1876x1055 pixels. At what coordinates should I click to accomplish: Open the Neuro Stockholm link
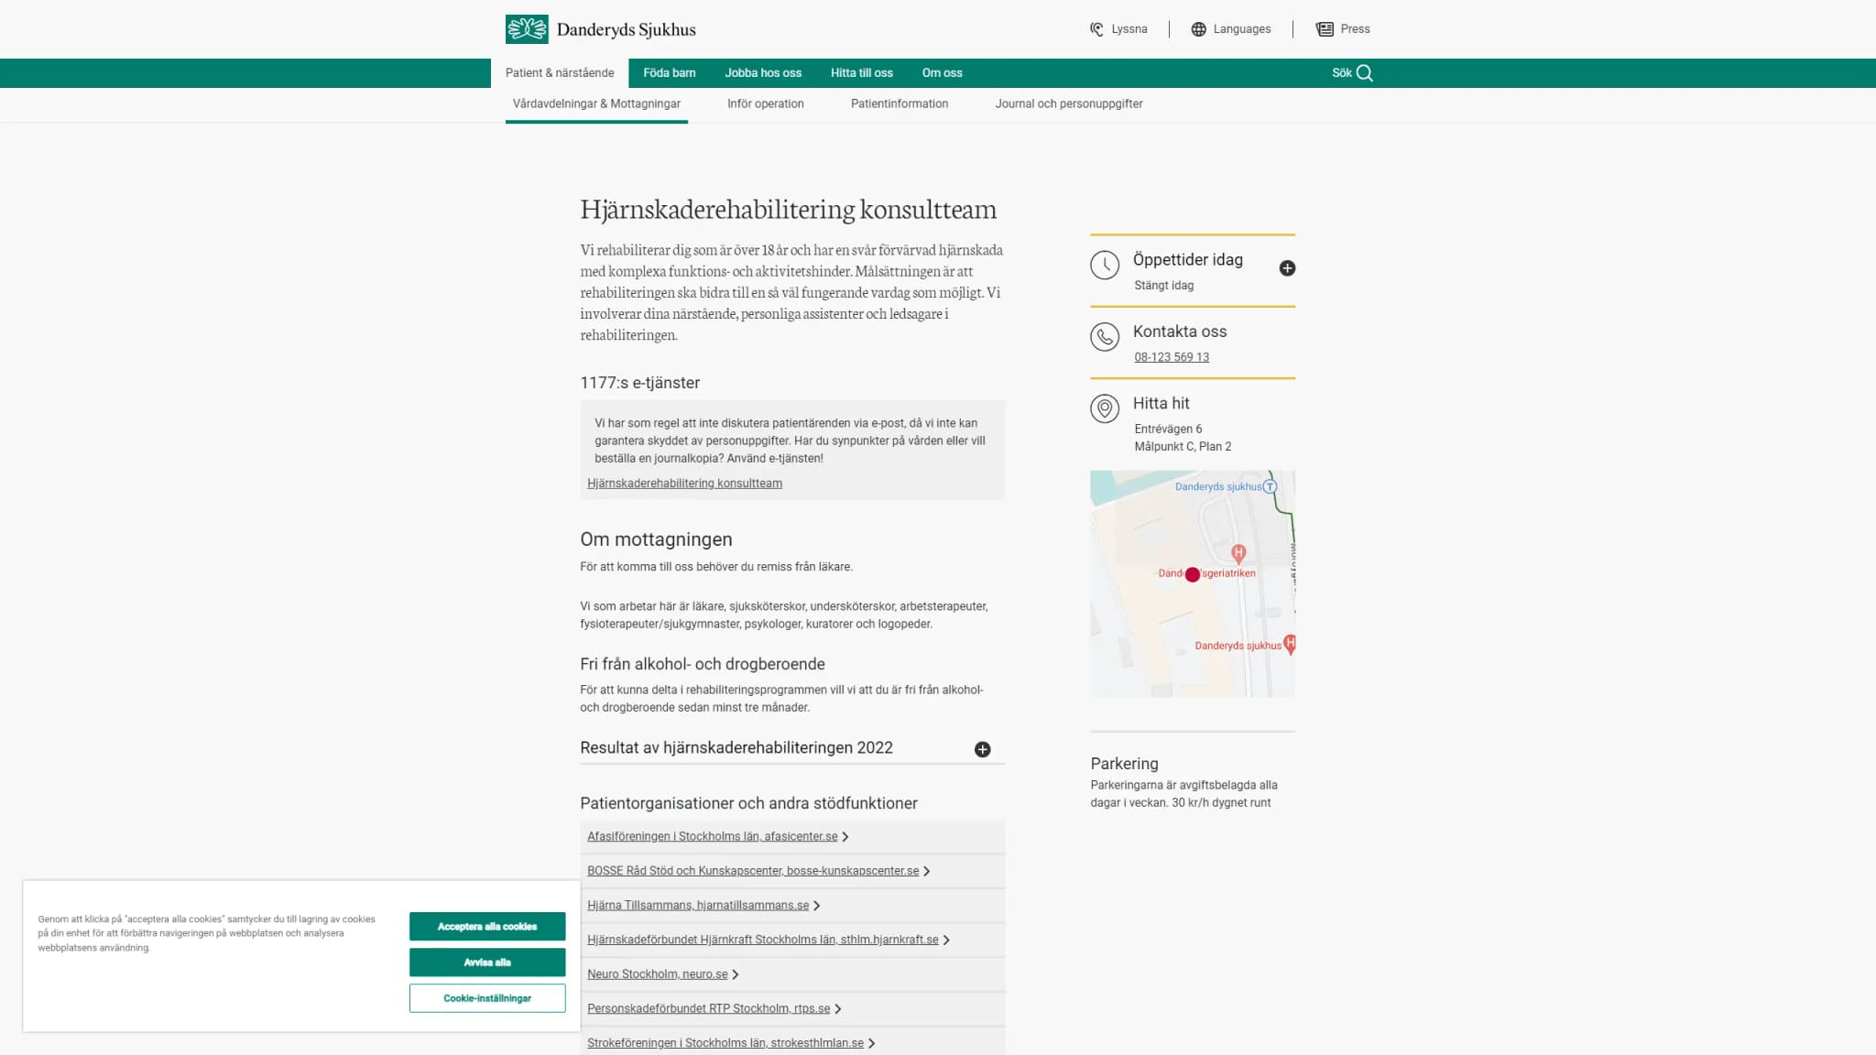coord(658,974)
